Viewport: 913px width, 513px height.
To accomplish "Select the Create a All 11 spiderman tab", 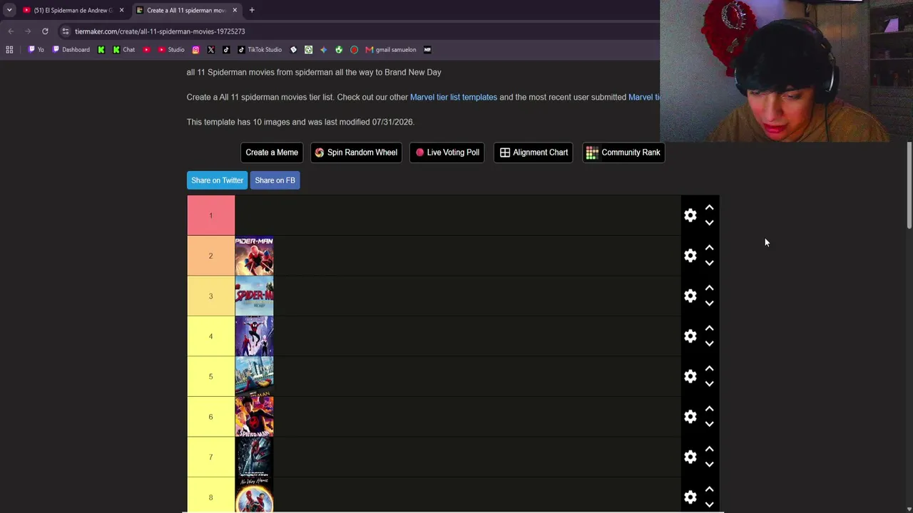I will click(x=185, y=10).
